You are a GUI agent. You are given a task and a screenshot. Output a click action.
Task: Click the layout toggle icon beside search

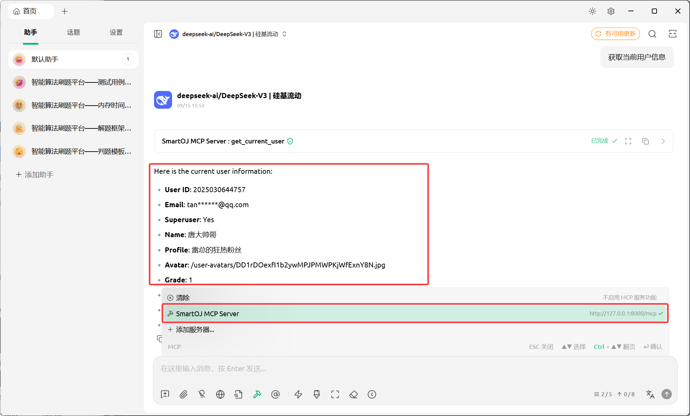(x=673, y=34)
